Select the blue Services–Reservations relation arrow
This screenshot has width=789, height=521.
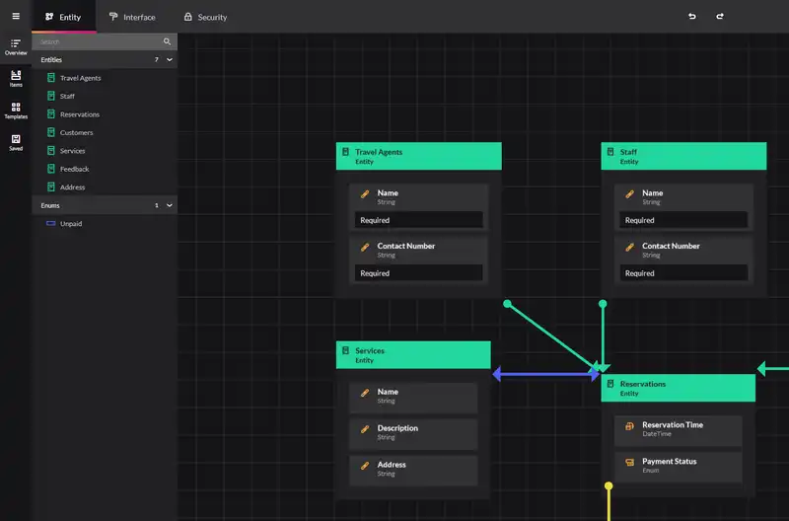coord(546,374)
